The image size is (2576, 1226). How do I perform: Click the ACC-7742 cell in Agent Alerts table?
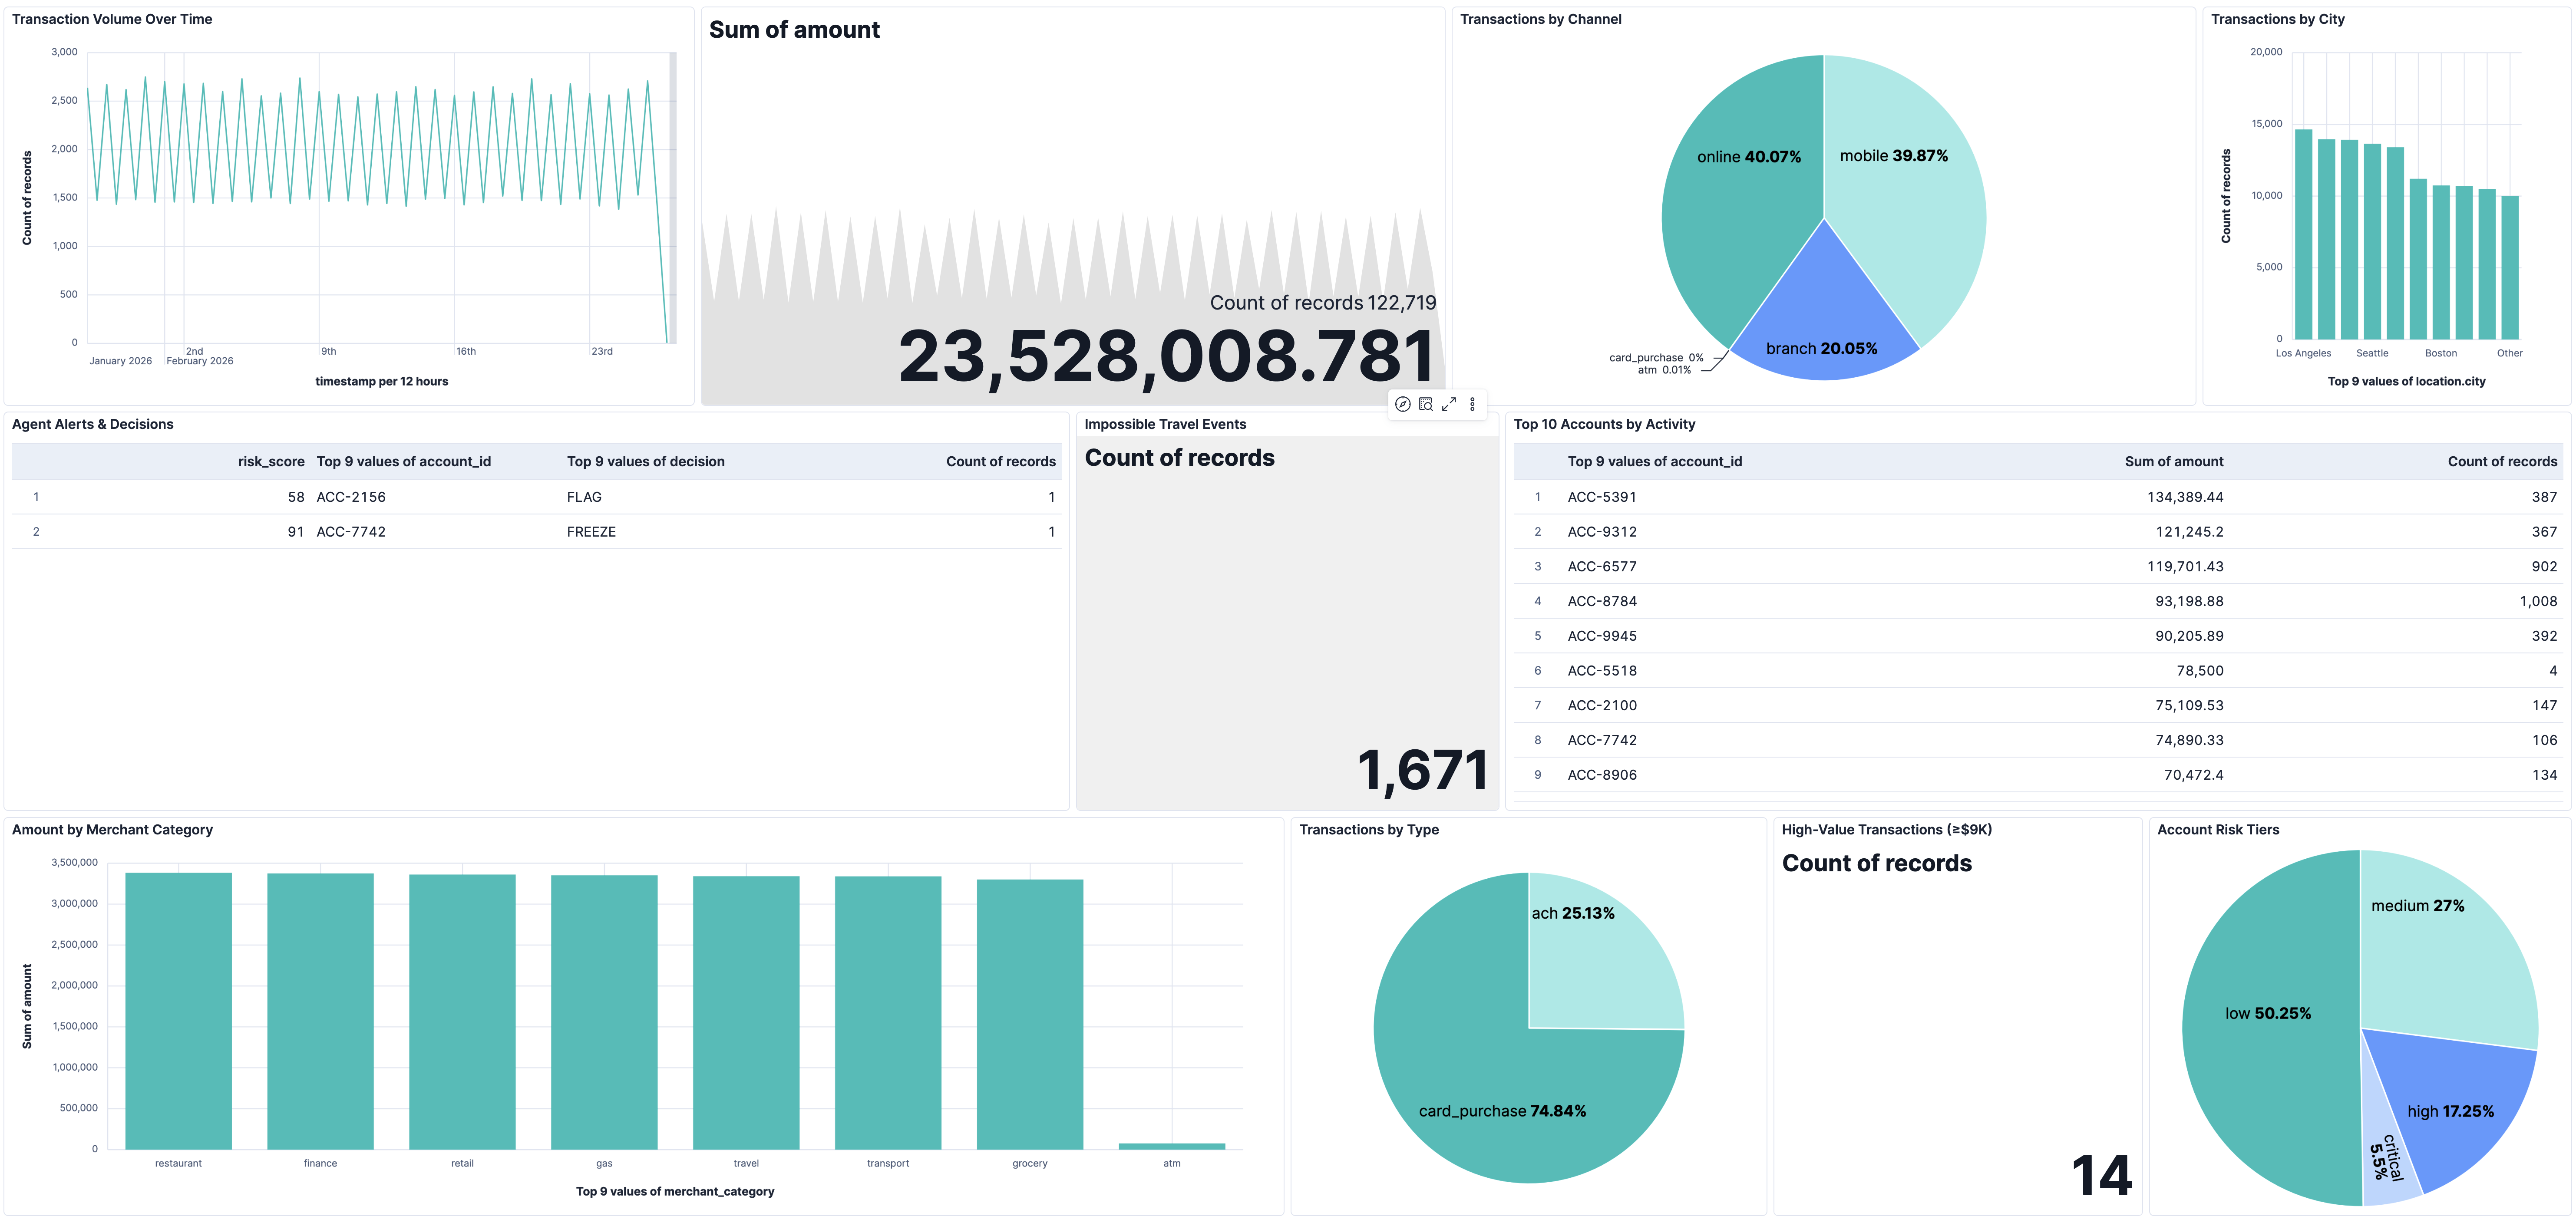coord(351,532)
